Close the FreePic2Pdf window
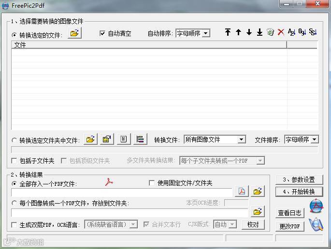331x249 pixels. point(317,4)
